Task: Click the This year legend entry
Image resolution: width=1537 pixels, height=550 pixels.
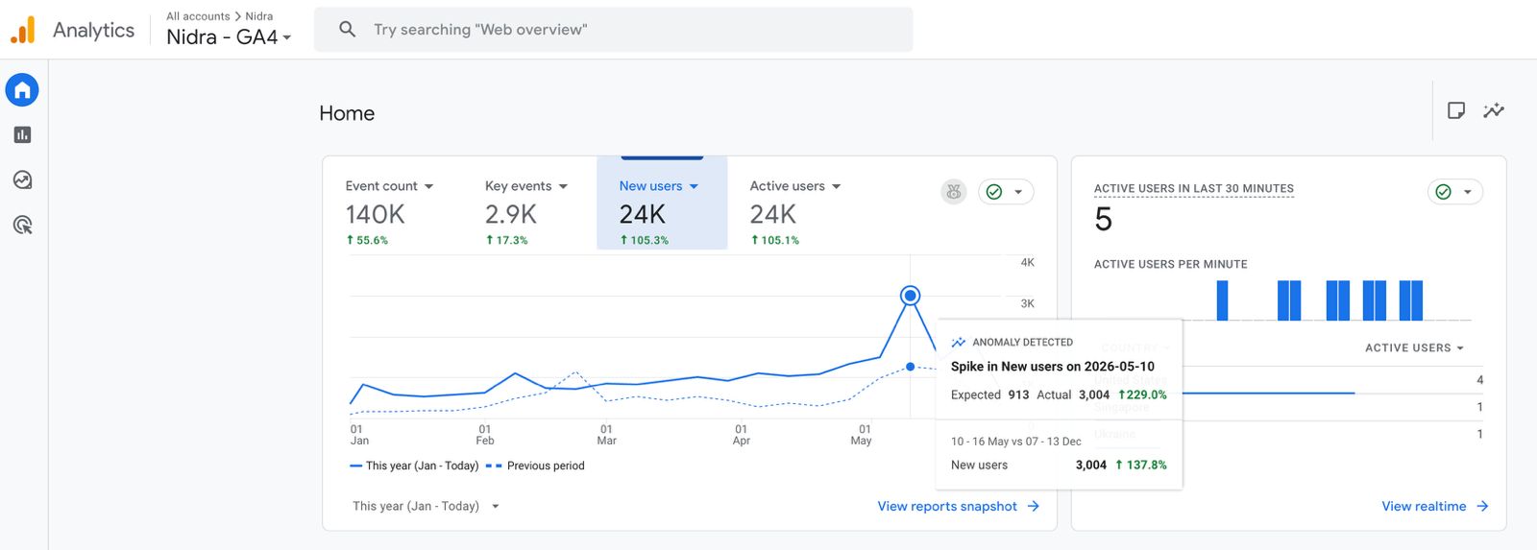Action: pyautogui.click(x=414, y=466)
